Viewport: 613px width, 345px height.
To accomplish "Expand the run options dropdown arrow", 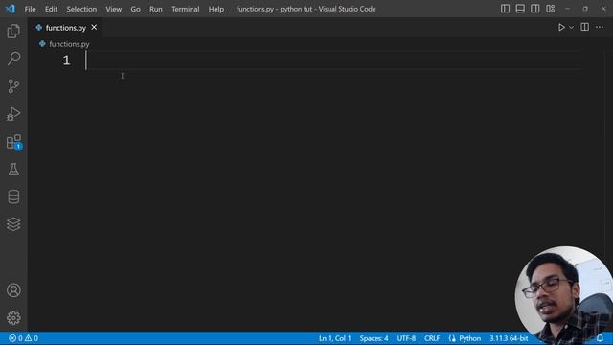I will click(x=571, y=28).
